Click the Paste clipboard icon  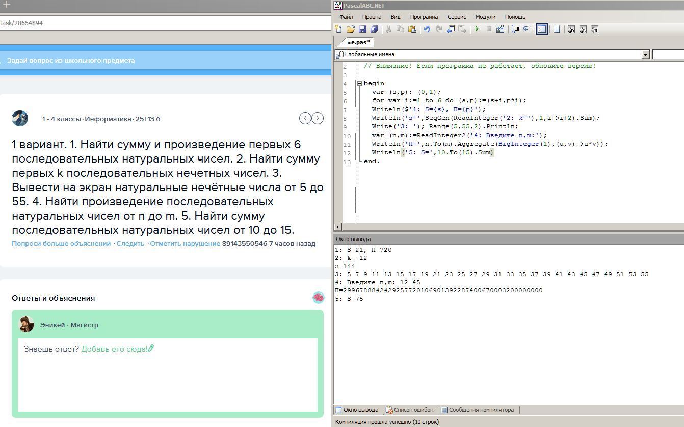412,30
